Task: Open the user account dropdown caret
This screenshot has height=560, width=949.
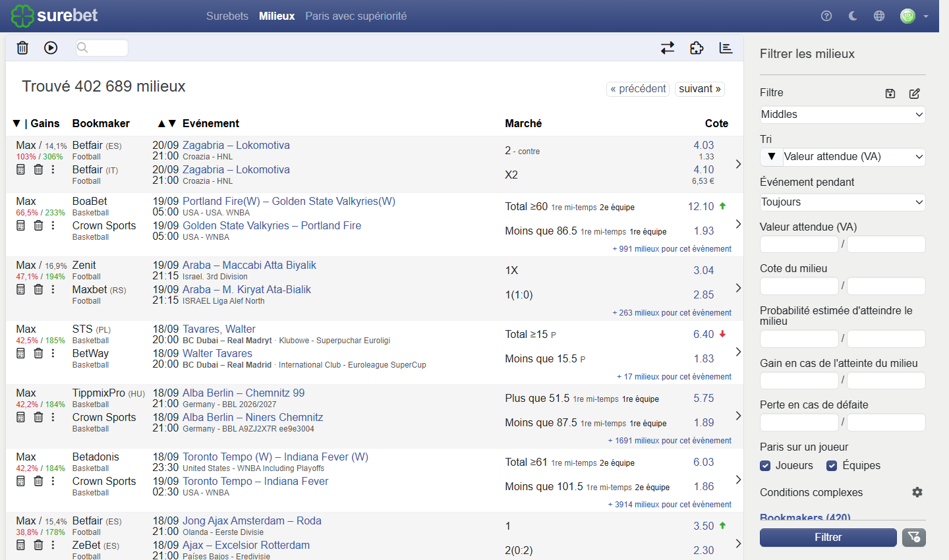Action: pyautogui.click(x=926, y=16)
